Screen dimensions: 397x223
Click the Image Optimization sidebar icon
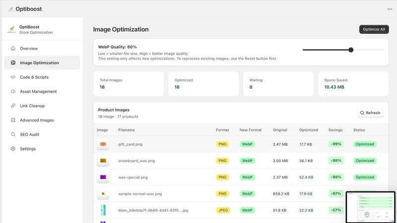[13, 63]
